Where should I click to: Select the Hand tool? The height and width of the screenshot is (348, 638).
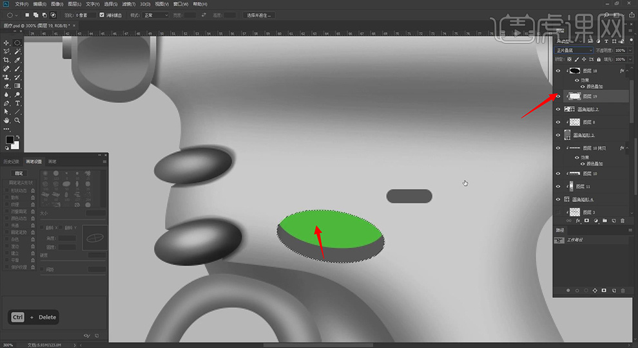coord(6,120)
